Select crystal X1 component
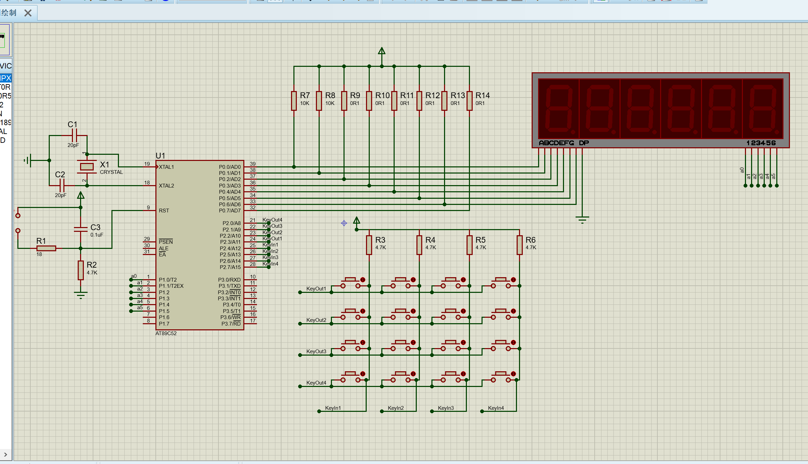This screenshot has width=808, height=464. (87, 167)
